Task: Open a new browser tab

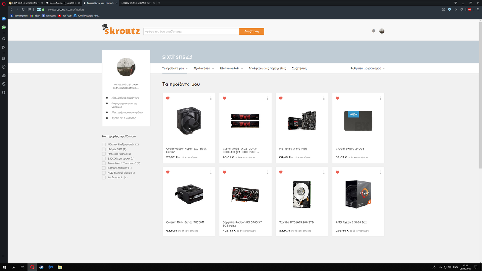Action: point(159,3)
